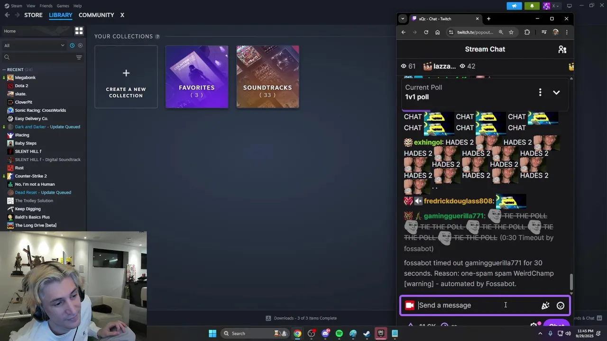Open the Friends menu in Steam
The image size is (607, 341).
pyautogui.click(x=46, y=6)
